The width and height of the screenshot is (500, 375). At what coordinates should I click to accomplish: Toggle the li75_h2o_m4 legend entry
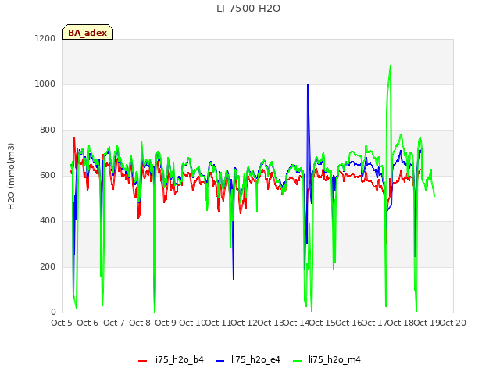(327, 360)
